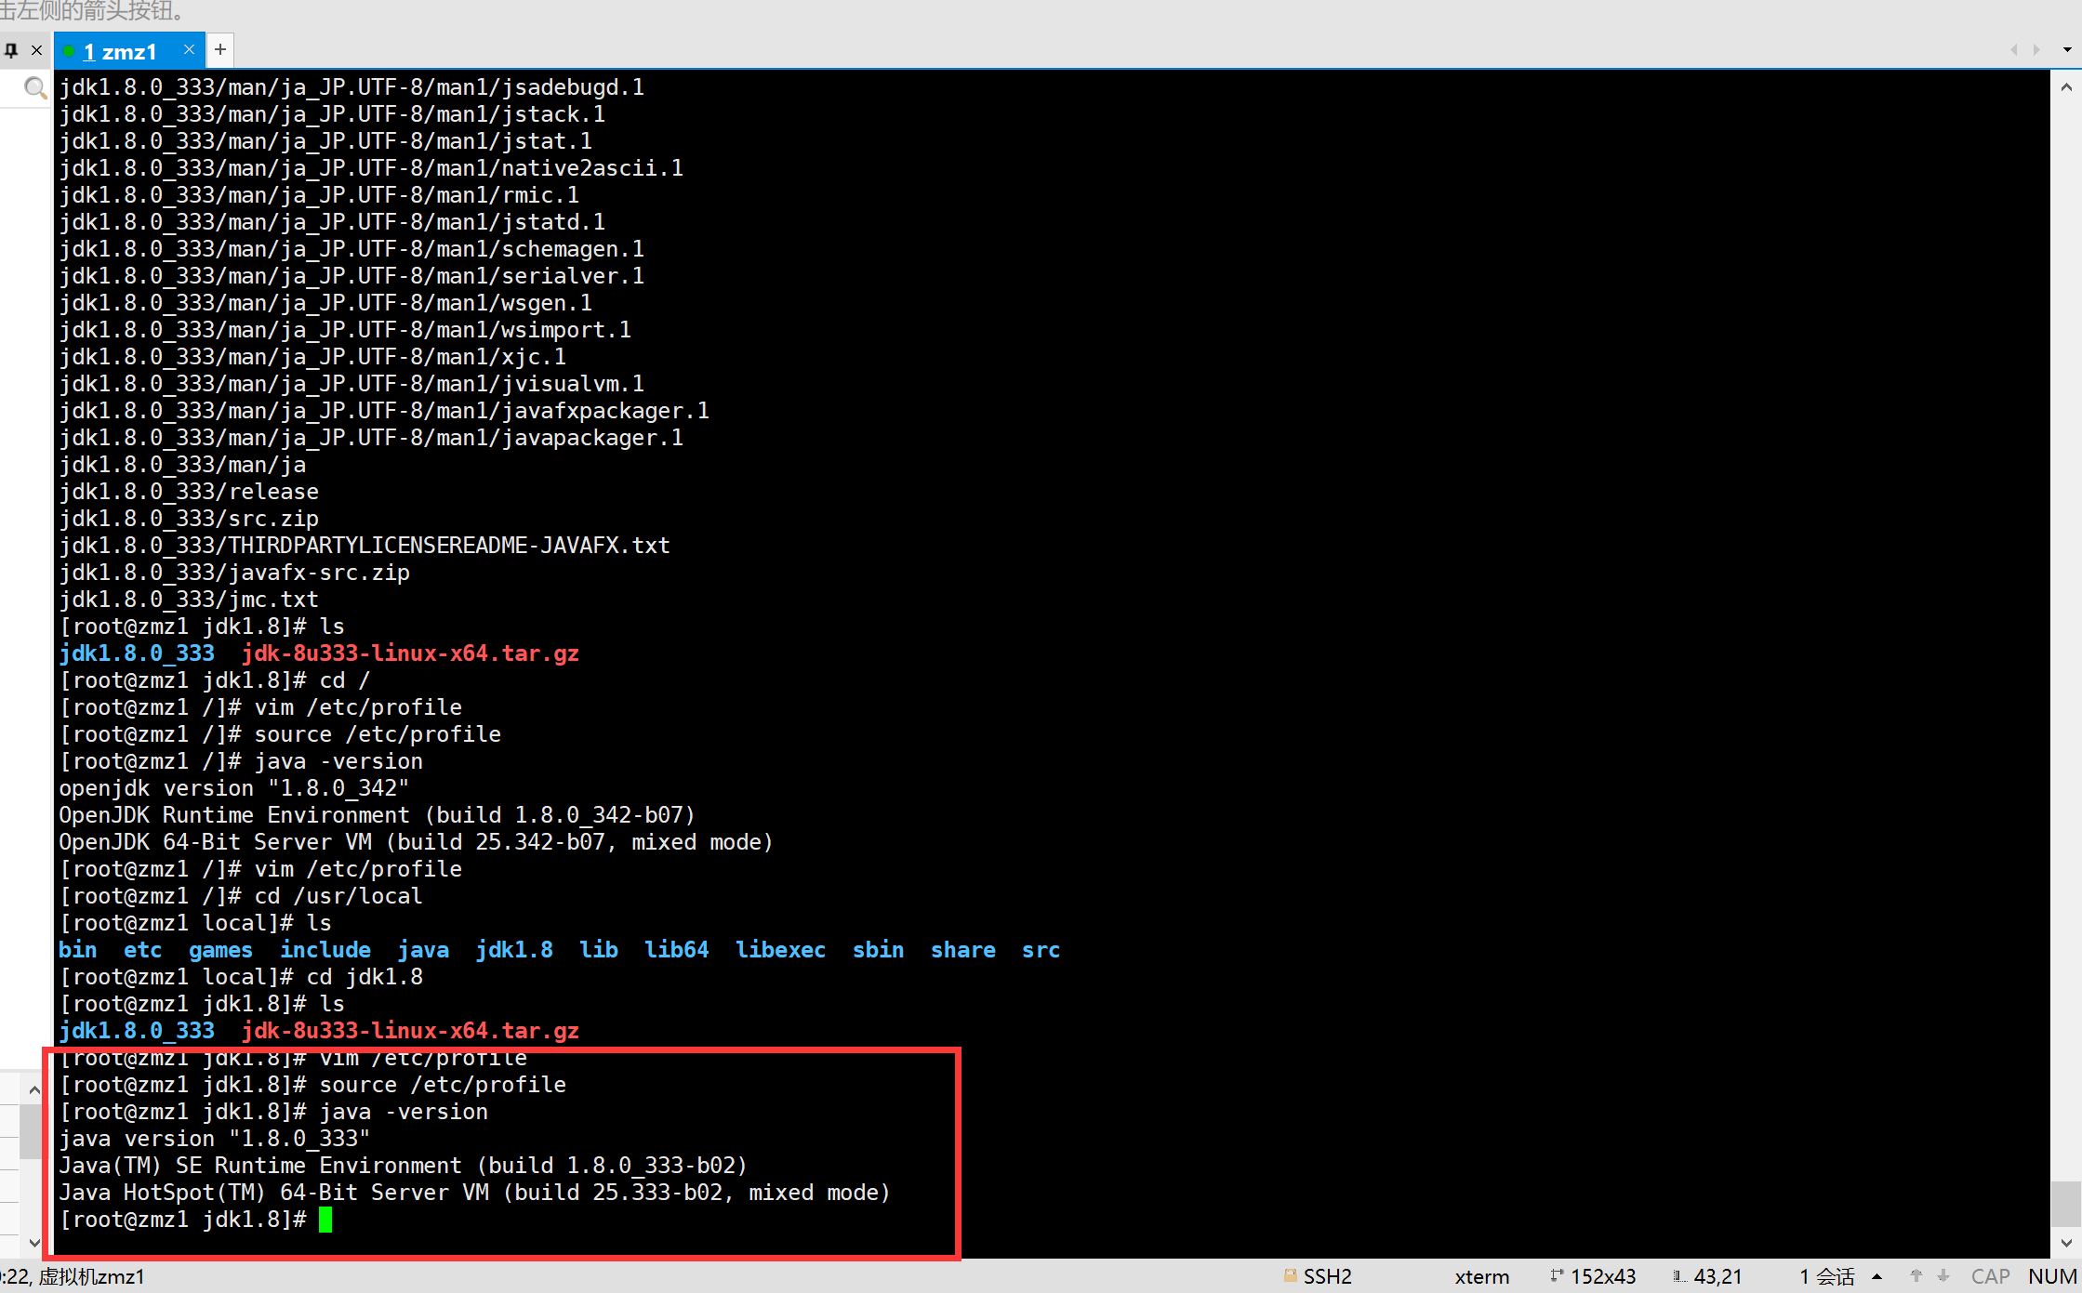Click the terminal size 152x43 indicator

1601,1276
